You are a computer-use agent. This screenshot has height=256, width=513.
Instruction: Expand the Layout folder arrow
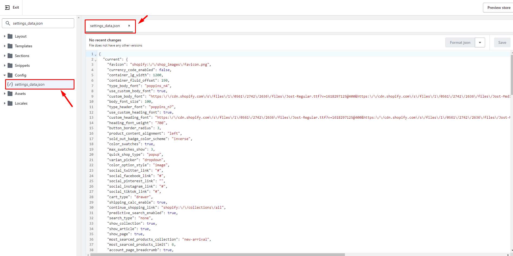pyautogui.click(x=5, y=36)
